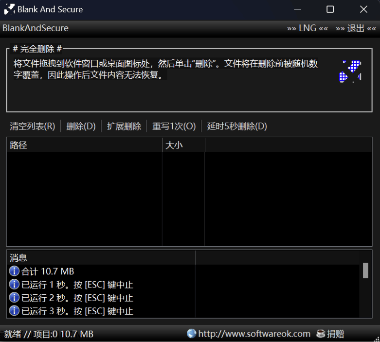Click the 消息 column header
Viewport: 380px width, 342px height.
(101, 257)
